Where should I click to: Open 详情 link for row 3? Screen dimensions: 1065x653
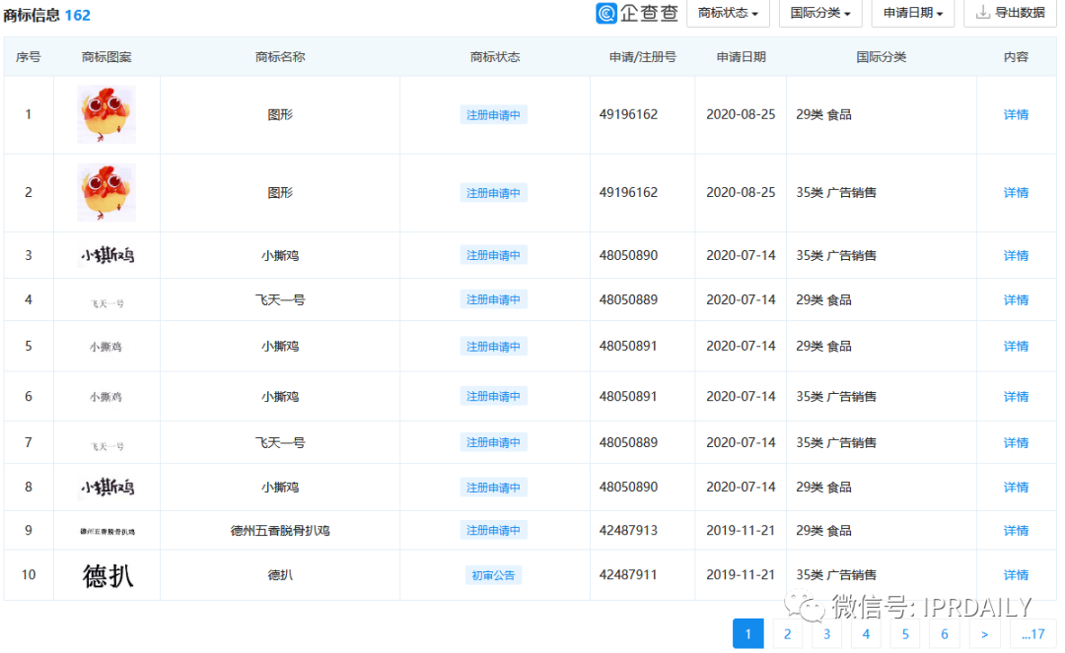click(x=1016, y=256)
